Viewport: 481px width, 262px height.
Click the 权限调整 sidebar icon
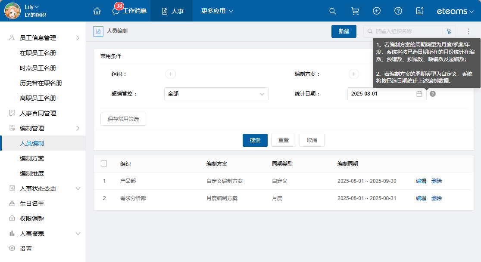click(12, 218)
